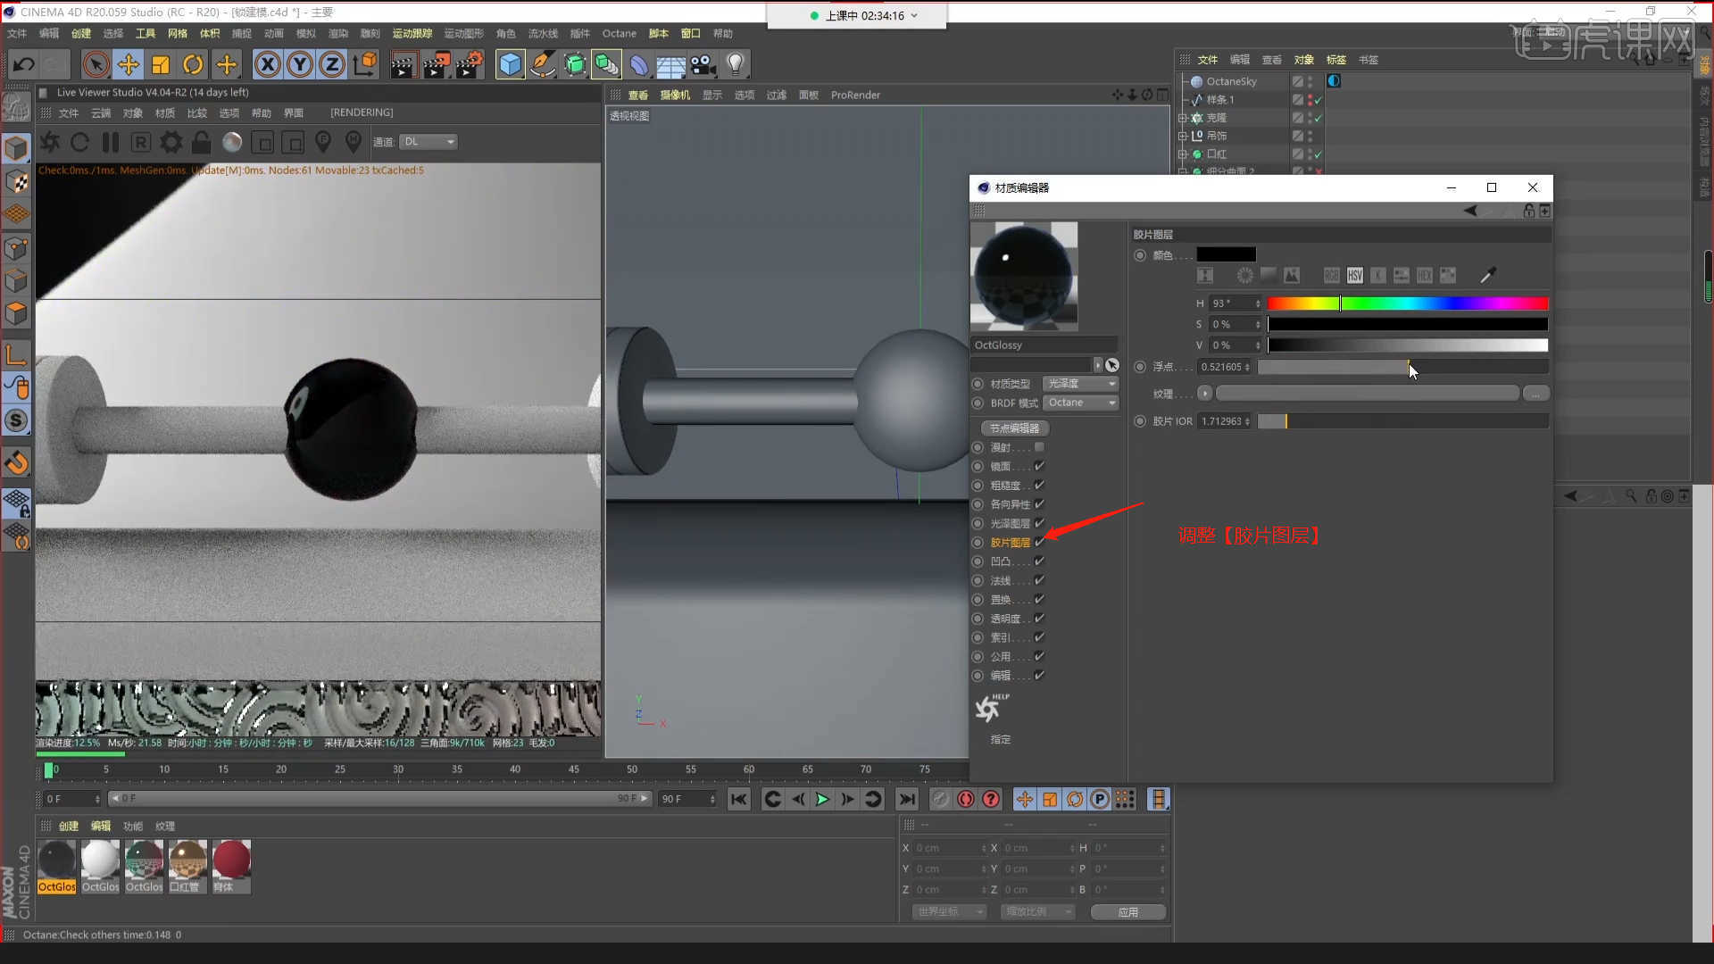This screenshot has height=964, width=1714.
Task: Toggle the 胶片图层 channel checkbox
Action: click(1039, 543)
